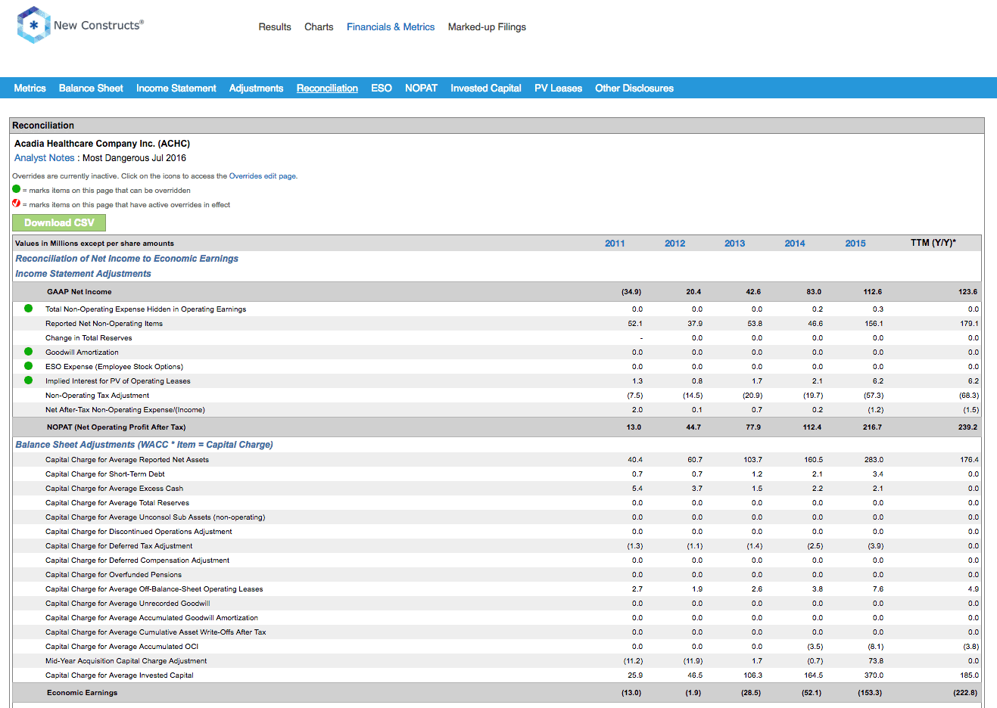Select 'Capital Charge for Average Invested Capital'
The image size is (997, 708).
click(x=120, y=675)
